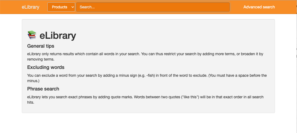
Task: Click the chevron arrow on Products selector
Action: 72,7
